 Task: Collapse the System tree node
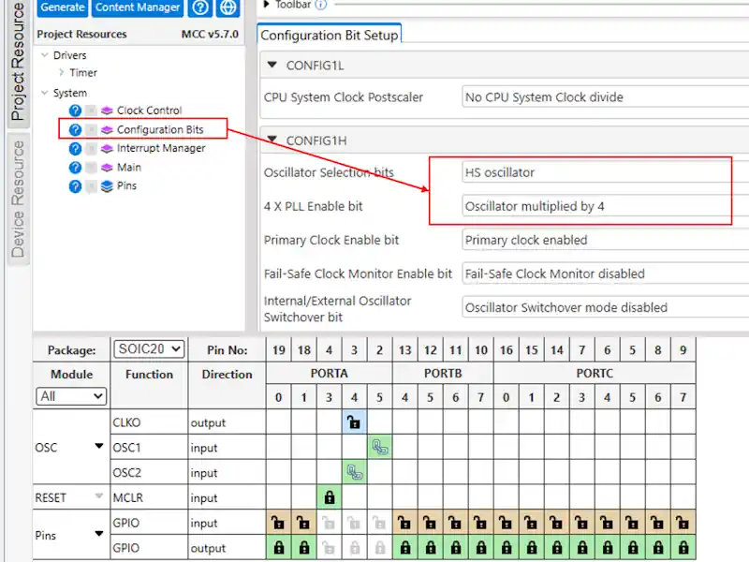(45, 93)
